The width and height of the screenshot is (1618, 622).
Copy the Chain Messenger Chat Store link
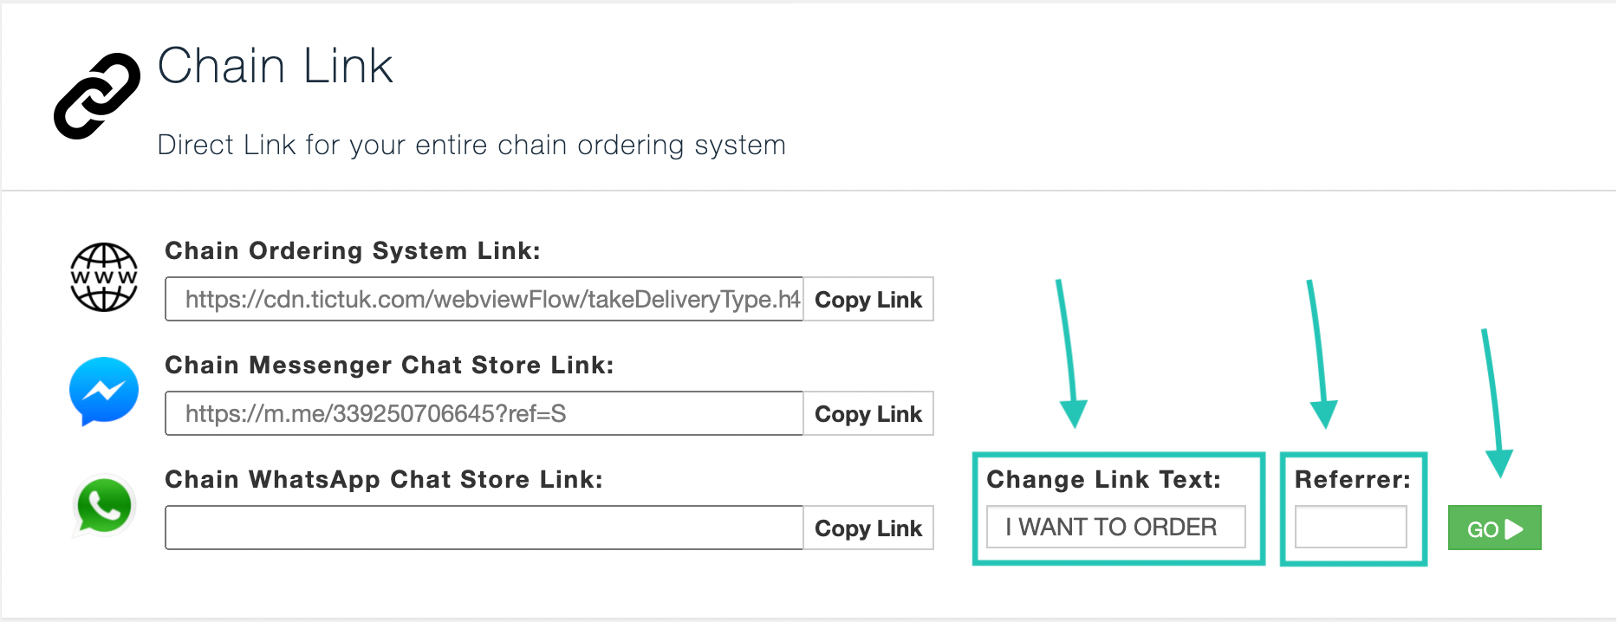click(x=868, y=413)
